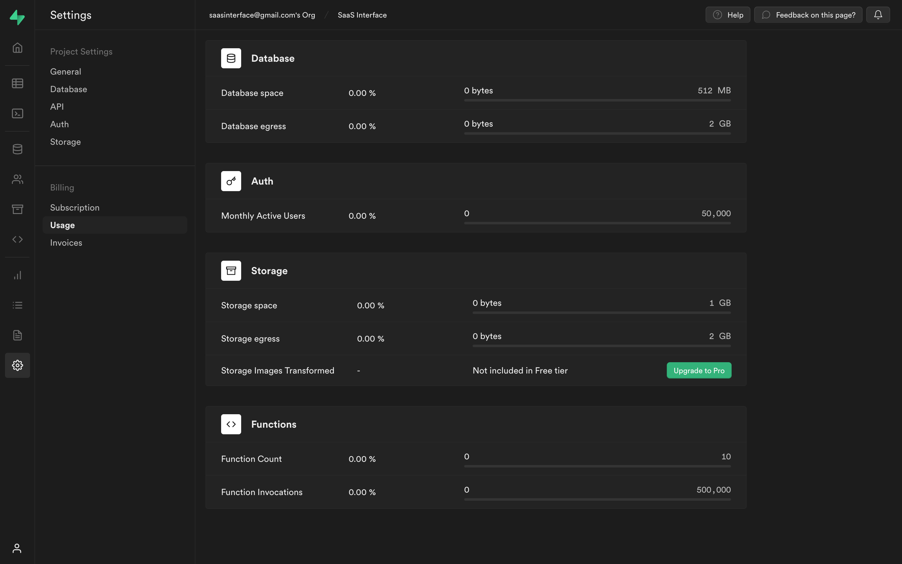Open the Table Editor icon

click(x=17, y=83)
